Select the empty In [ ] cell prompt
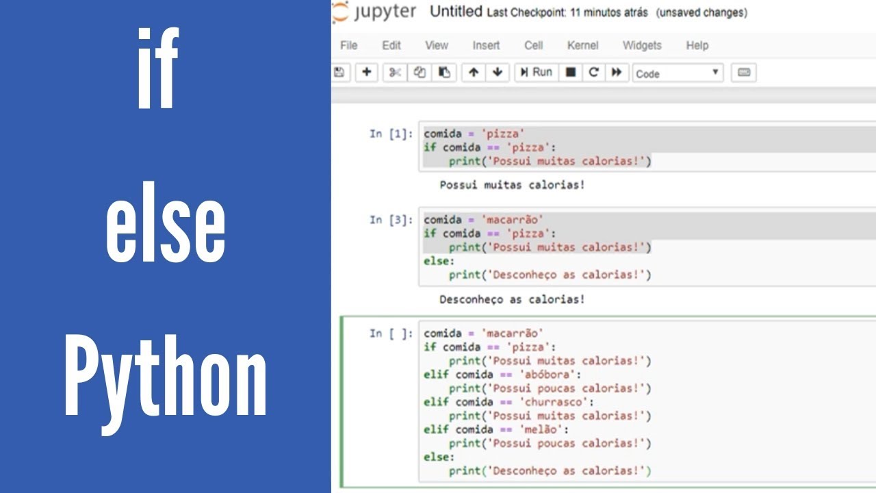Image resolution: width=876 pixels, height=493 pixels. (391, 333)
